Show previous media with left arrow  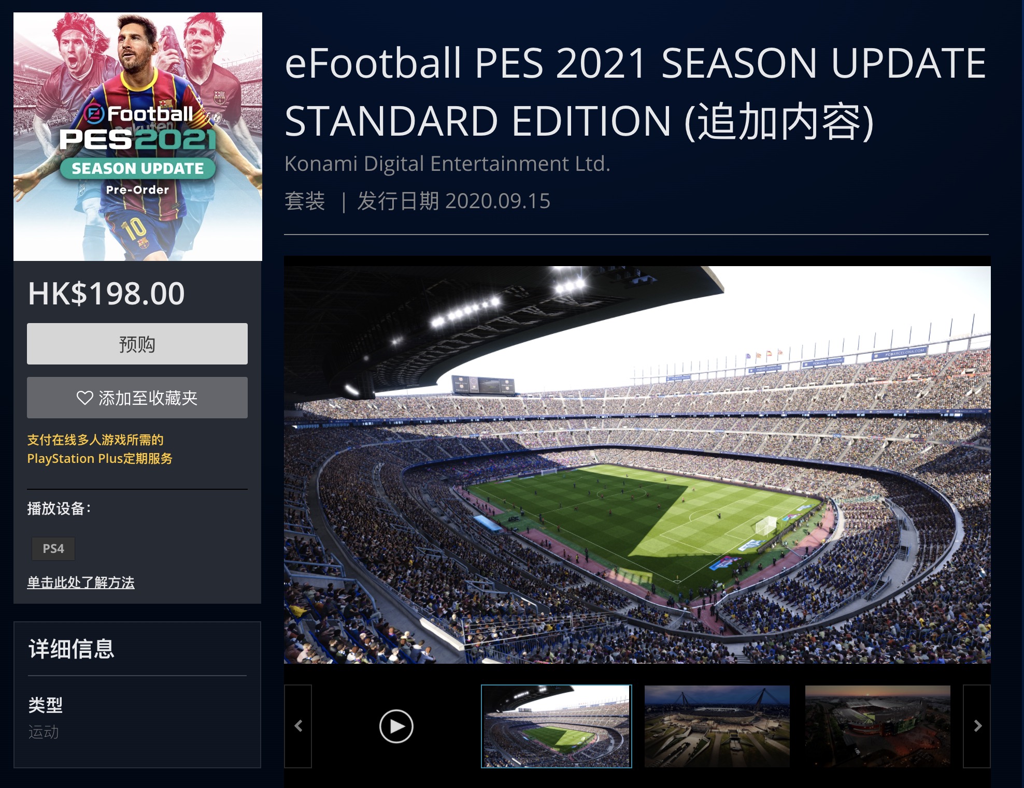(298, 726)
